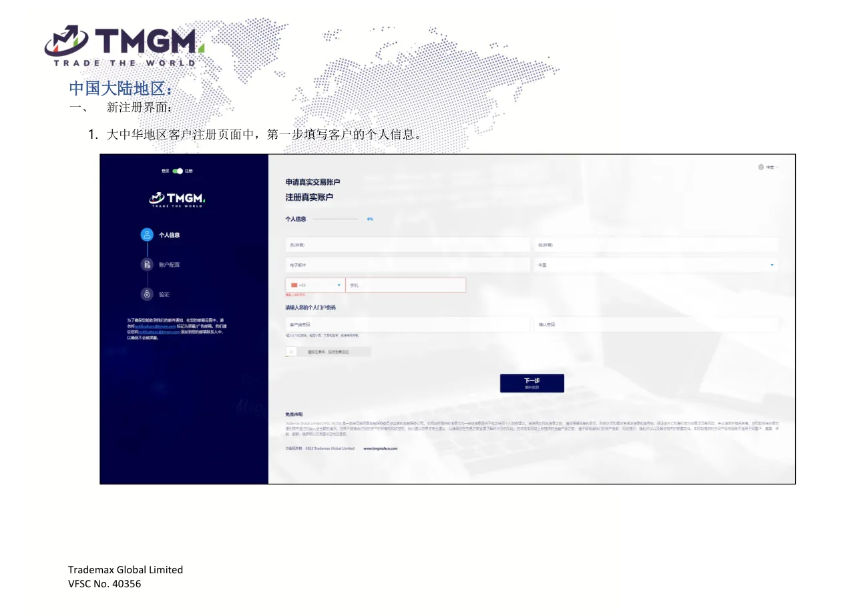Open the 账户配置 step label
Screen dimensions: 868x614
point(169,265)
